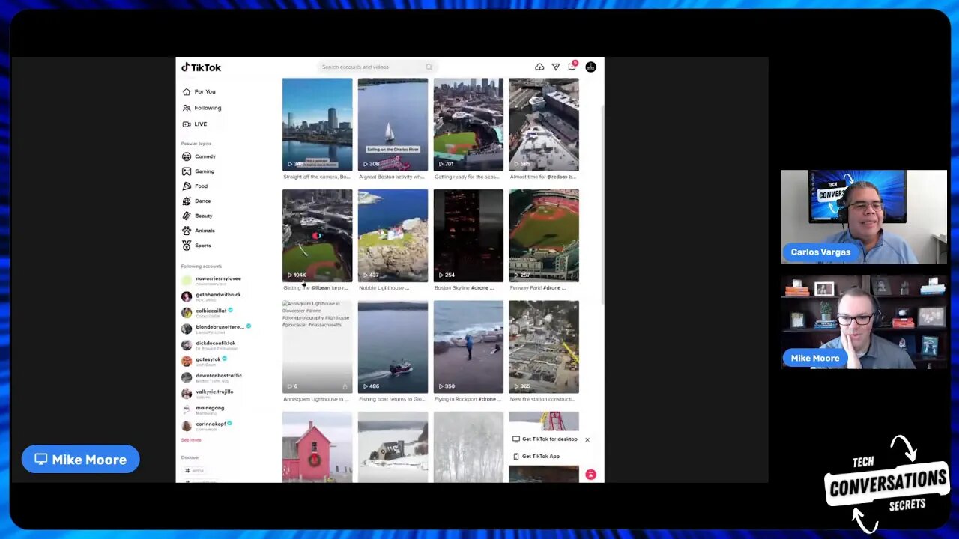Click Mike Moore webcam feed

point(864,322)
